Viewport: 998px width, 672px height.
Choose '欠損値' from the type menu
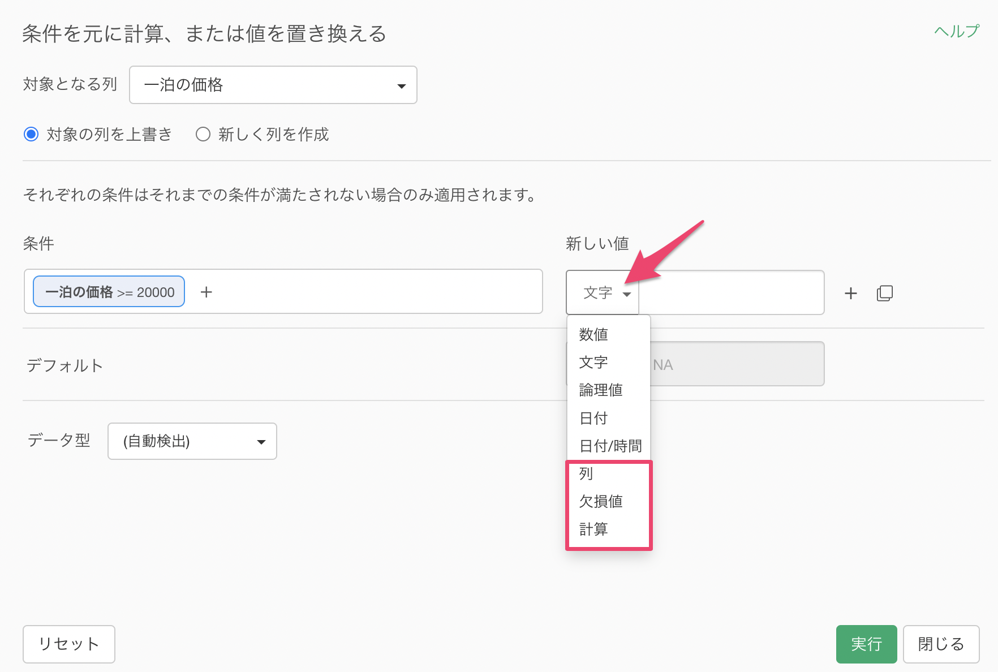click(x=601, y=501)
